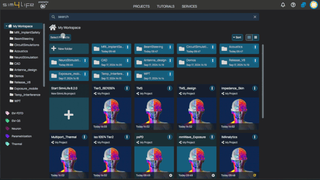320x180 pixels.
Task: Filter by the EM-QS tag
Action: coord(13,120)
